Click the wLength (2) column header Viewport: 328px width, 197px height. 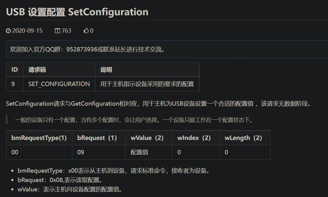point(243,138)
